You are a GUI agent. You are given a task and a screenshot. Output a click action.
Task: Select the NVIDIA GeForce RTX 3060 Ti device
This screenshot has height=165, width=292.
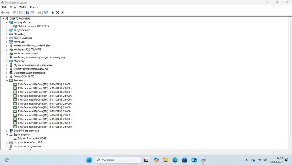point(33,26)
